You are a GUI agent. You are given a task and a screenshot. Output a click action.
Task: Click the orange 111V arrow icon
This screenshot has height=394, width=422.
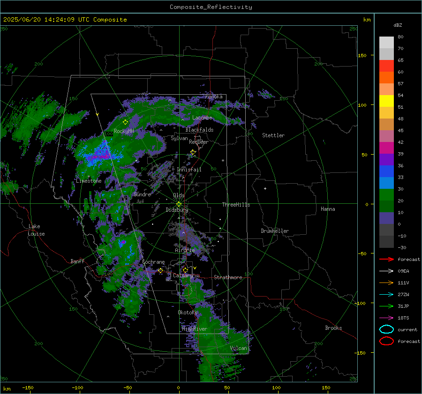(386, 282)
